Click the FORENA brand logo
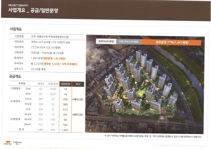Image resolution: width=211 pixels, height=149 pixels. (17, 143)
